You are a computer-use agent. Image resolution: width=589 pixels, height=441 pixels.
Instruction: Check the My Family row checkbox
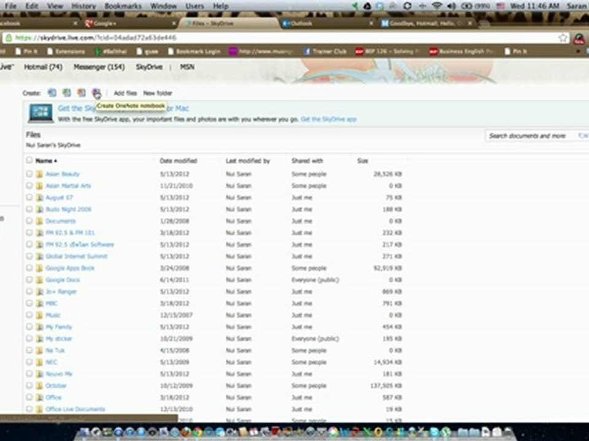click(x=29, y=326)
